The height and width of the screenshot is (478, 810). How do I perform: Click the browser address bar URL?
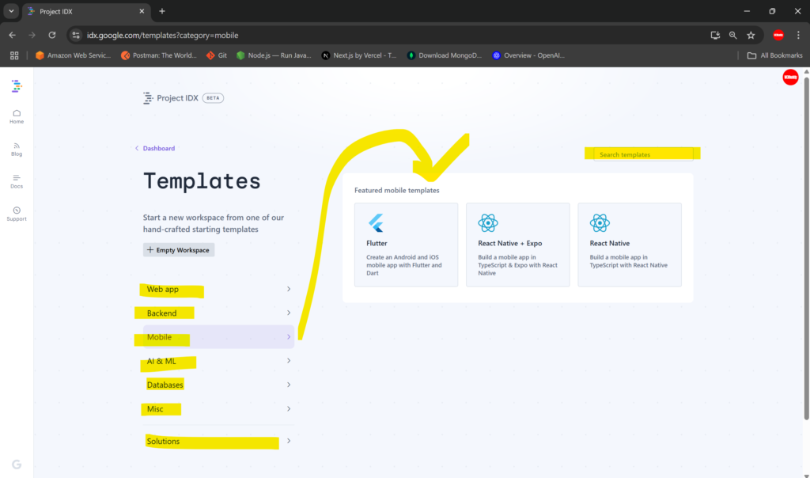point(162,35)
